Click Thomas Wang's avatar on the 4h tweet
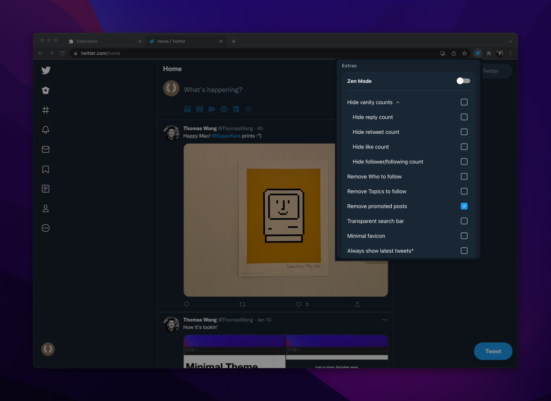Image resolution: width=551 pixels, height=401 pixels. point(171,133)
